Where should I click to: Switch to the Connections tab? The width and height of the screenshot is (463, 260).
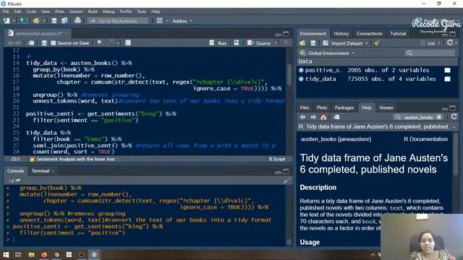[369, 34]
